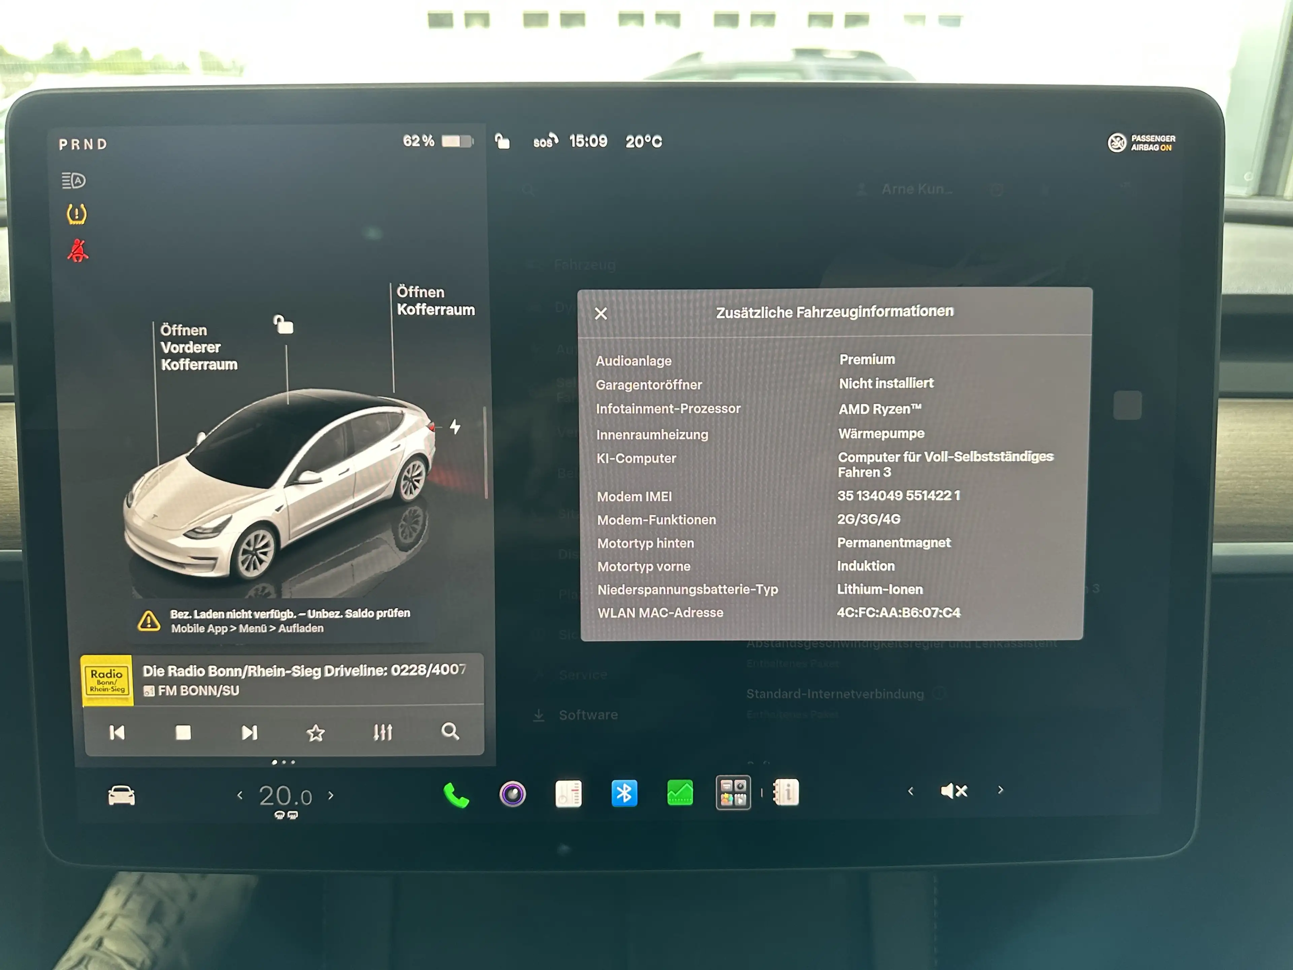Image resolution: width=1293 pixels, height=970 pixels.
Task: Open the Bluetooth app
Action: (x=624, y=794)
